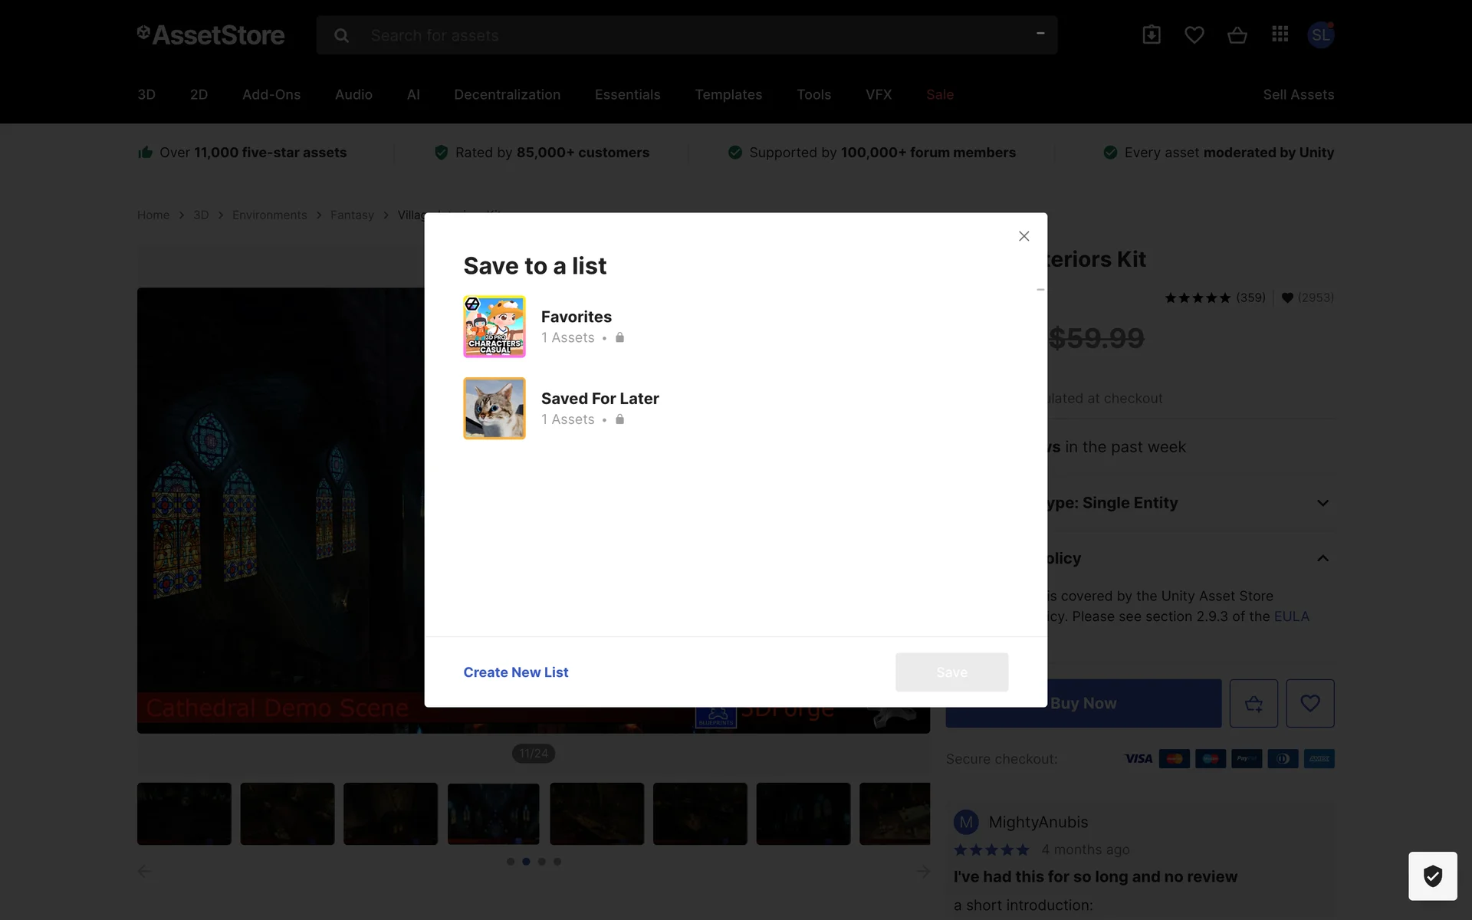
Task: Open the Templates category menu
Action: 728,94
